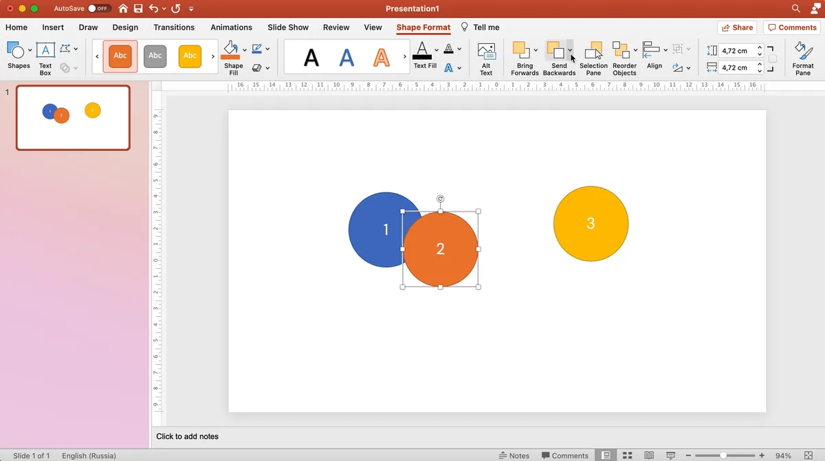Click to add notes area

pos(188,436)
